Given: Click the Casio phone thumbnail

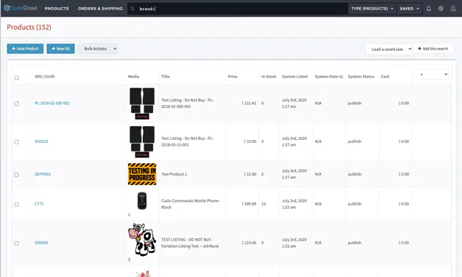Looking at the screenshot, I should (x=142, y=200).
